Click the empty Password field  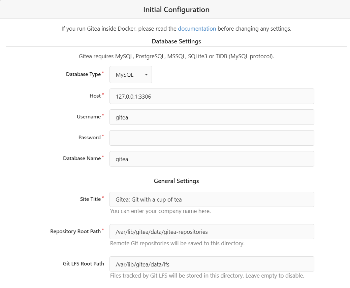(x=212, y=138)
